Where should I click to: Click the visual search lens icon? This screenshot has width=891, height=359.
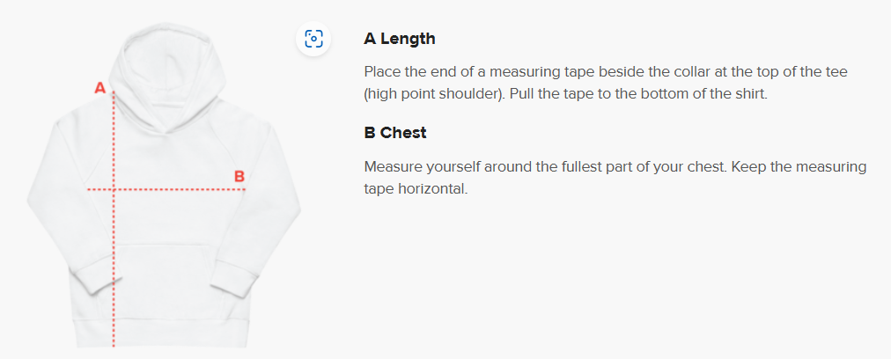click(313, 40)
